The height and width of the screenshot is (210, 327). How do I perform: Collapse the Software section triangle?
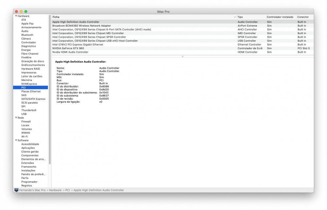point(16,140)
